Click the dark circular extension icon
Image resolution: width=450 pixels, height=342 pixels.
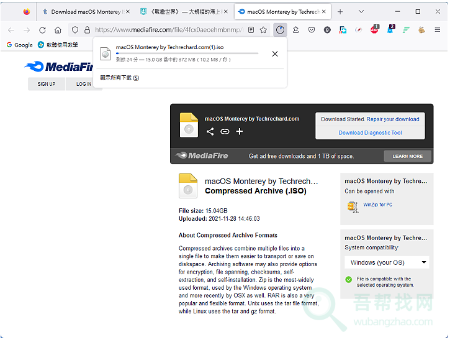[x=327, y=30]
